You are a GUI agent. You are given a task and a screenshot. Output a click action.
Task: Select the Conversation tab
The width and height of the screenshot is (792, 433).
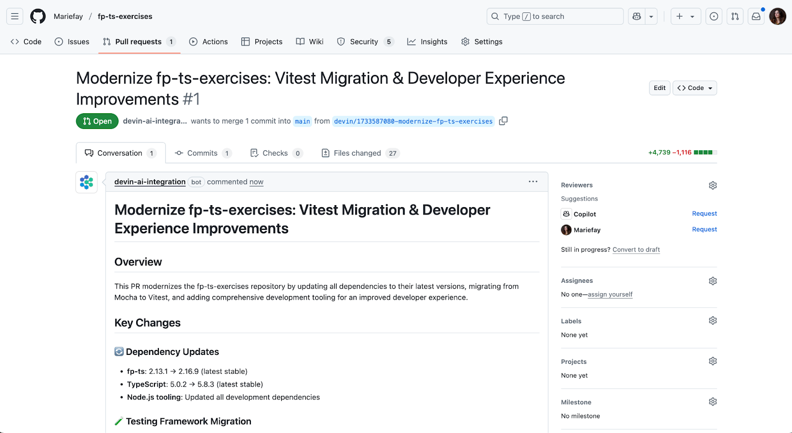[x=121, y=153]
